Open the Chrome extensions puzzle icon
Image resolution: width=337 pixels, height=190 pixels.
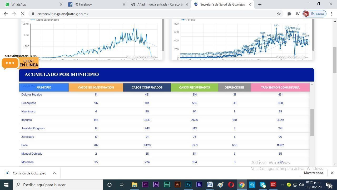click(289, 14)
